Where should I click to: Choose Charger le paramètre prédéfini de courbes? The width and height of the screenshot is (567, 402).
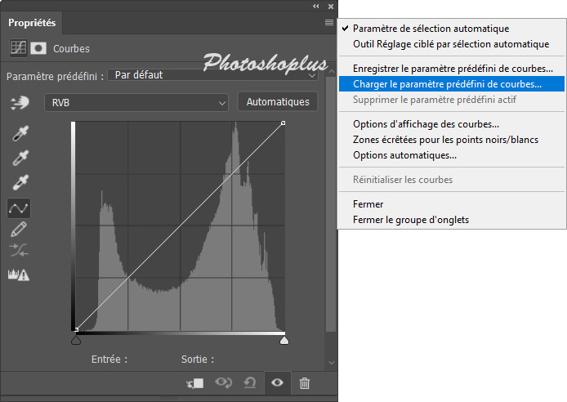(x=447, y=83)
